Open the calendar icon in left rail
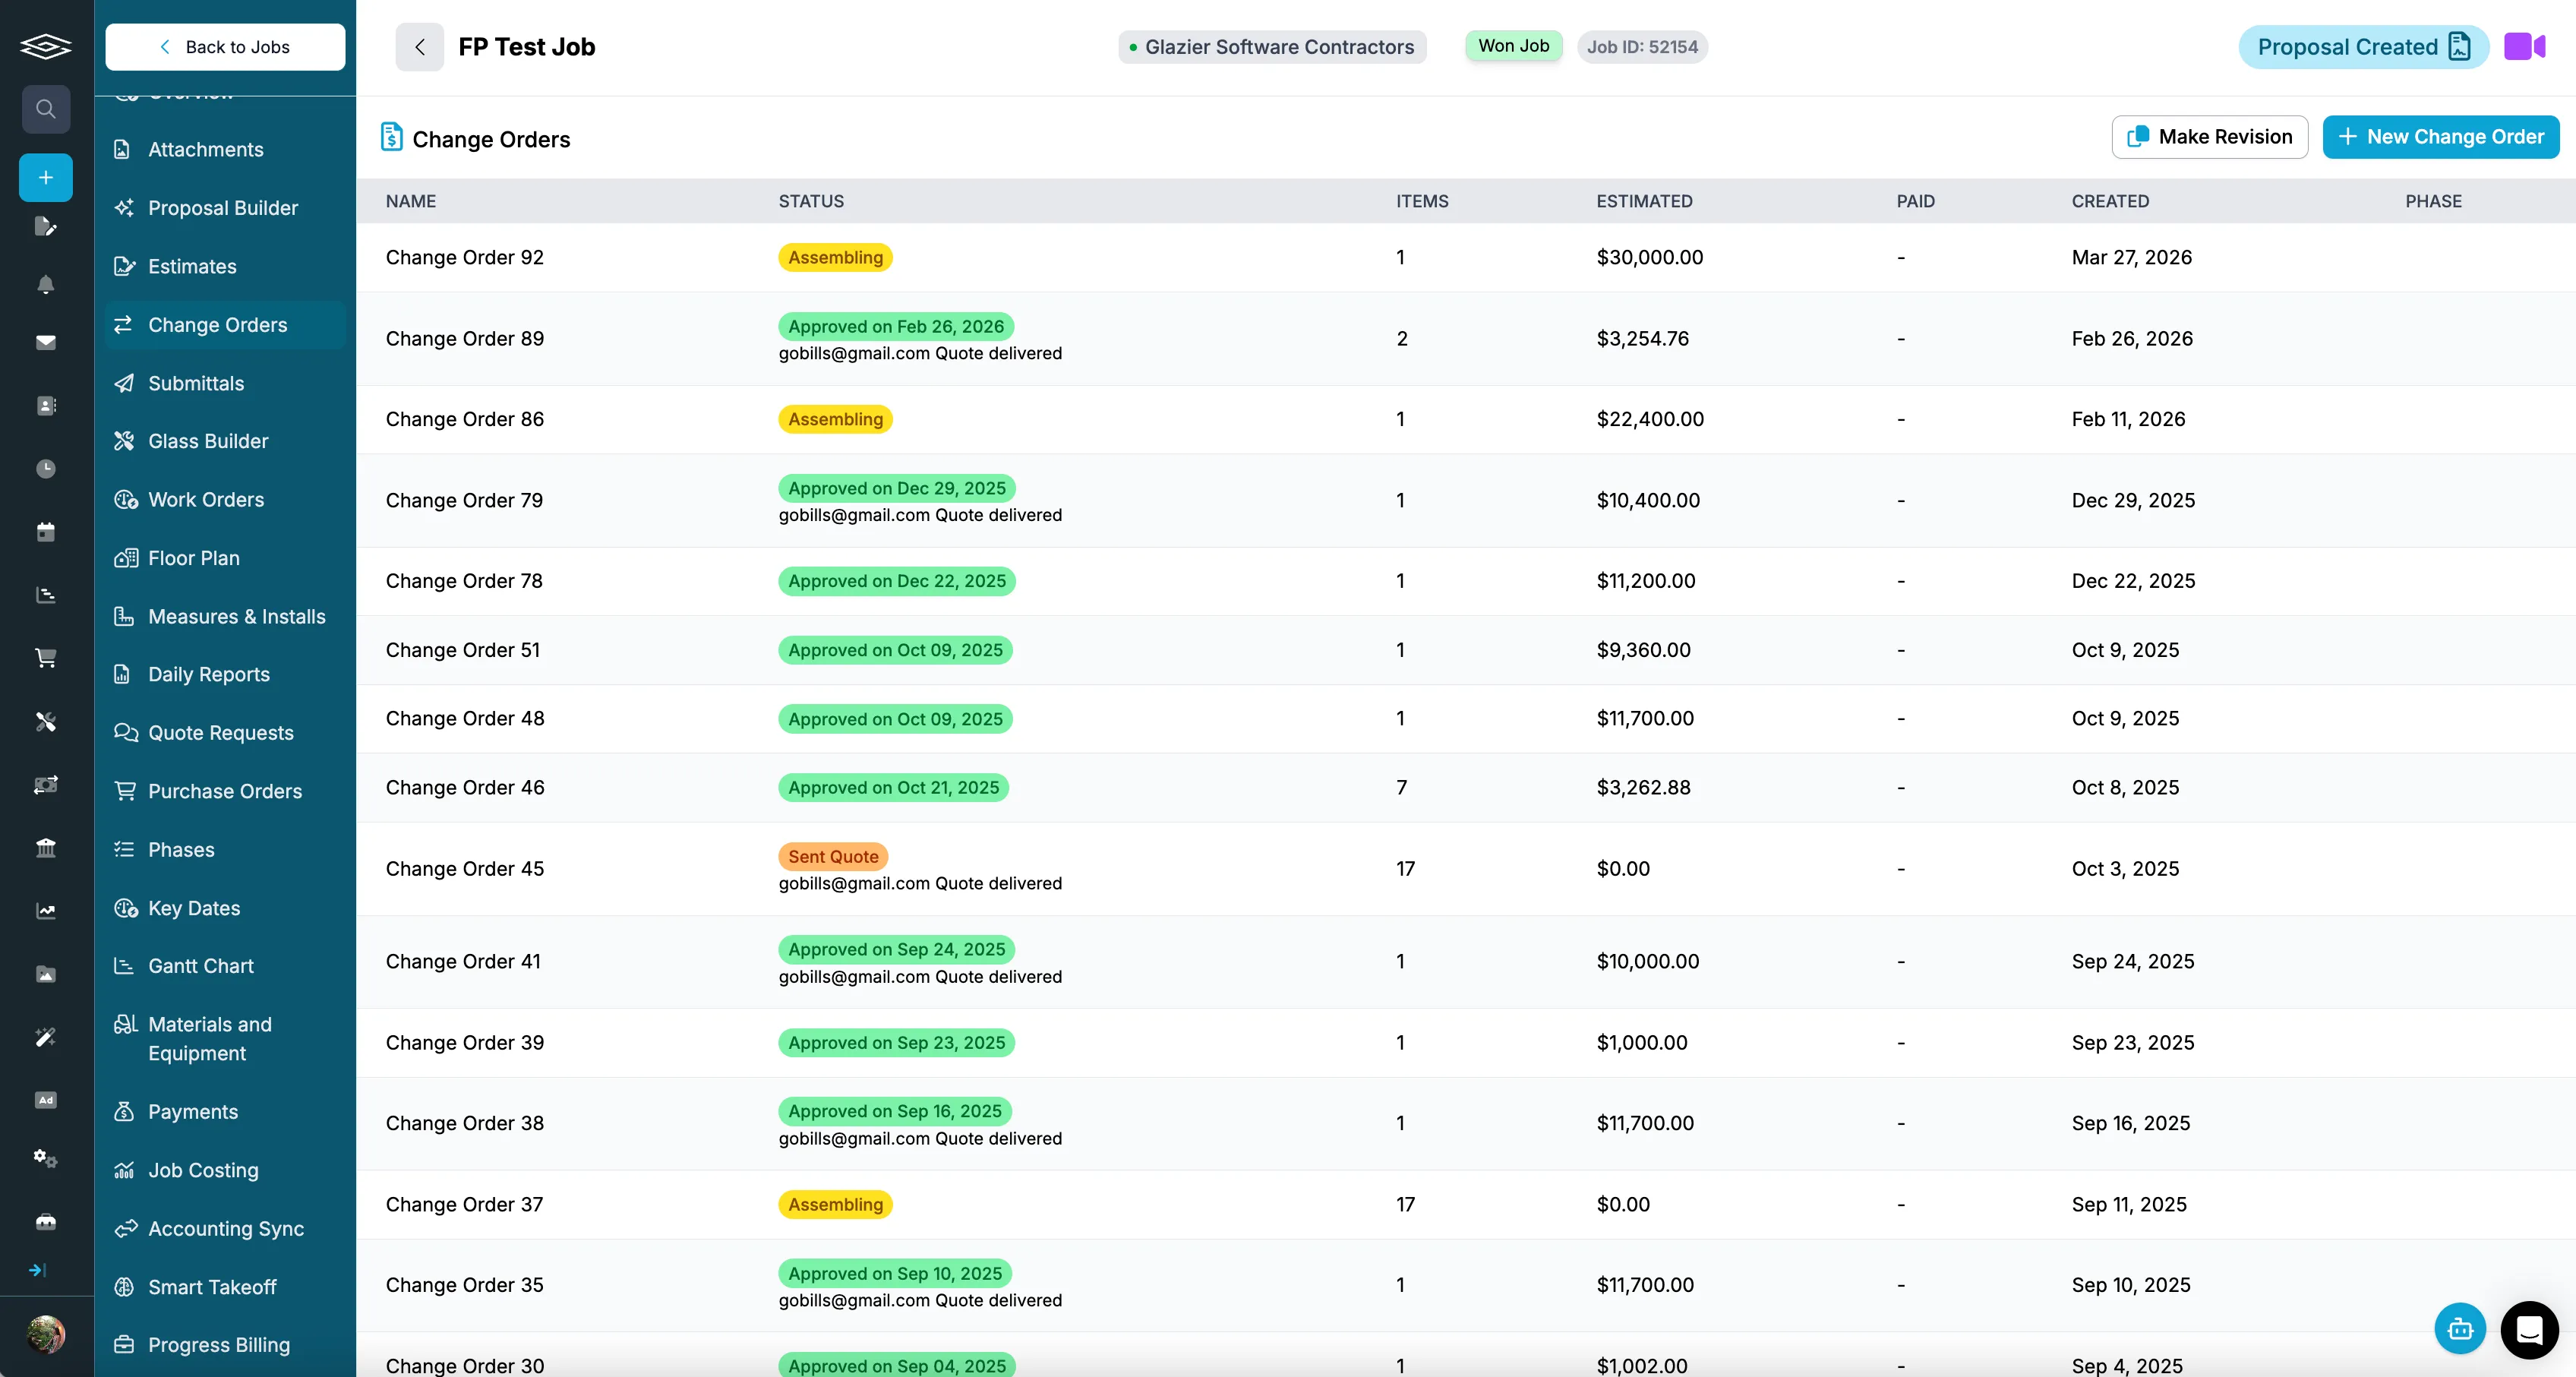Viewport: 2576px width, 1377px height. 46,531
